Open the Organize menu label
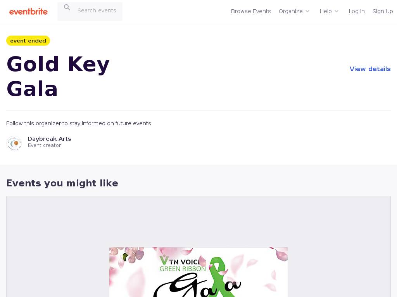397x297 pixels. pyautogui.click(x=290, y=11)
